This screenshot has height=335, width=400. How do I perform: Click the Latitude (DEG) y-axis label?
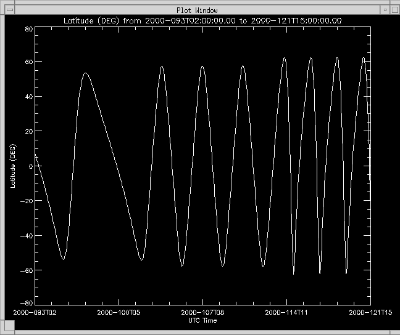(x=13, y=165)
